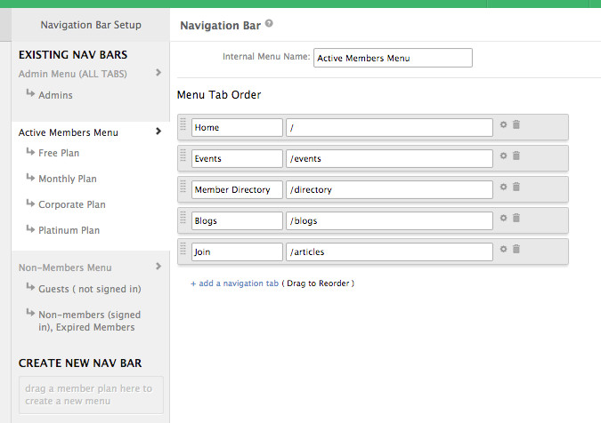Select the Free Plan under Active Members
The height and width of the screenshot is (423, 601).
click(60, 153)
